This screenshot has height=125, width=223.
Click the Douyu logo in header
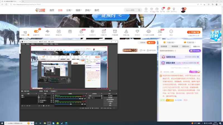click(40, 10)
